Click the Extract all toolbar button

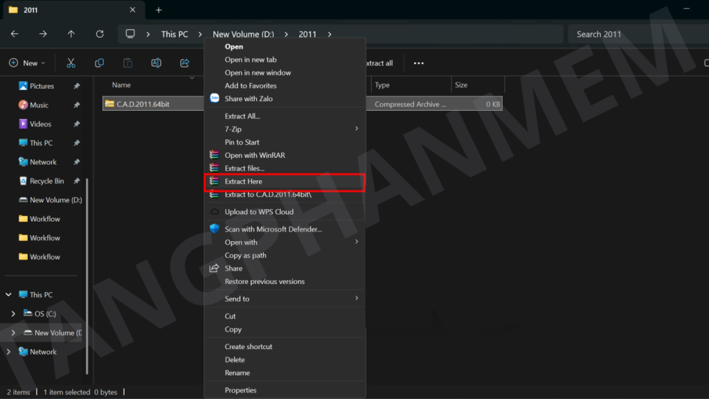pos(379,63)
